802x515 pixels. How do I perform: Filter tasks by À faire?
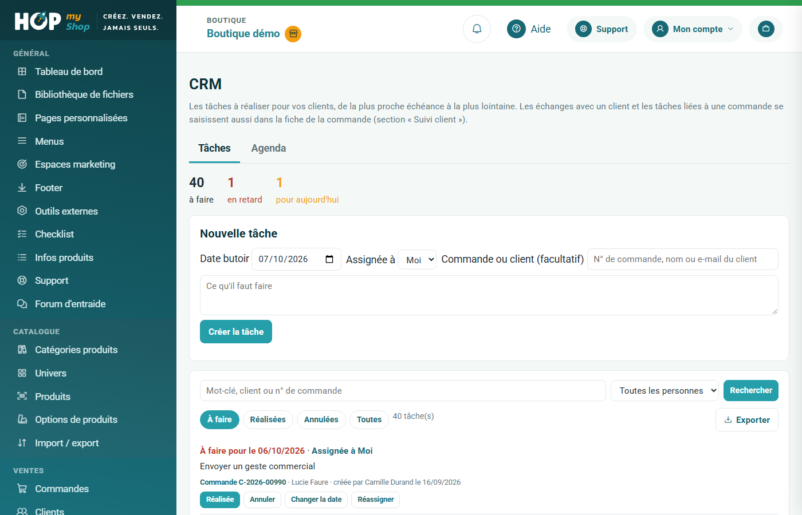click(x=219, y=419)
